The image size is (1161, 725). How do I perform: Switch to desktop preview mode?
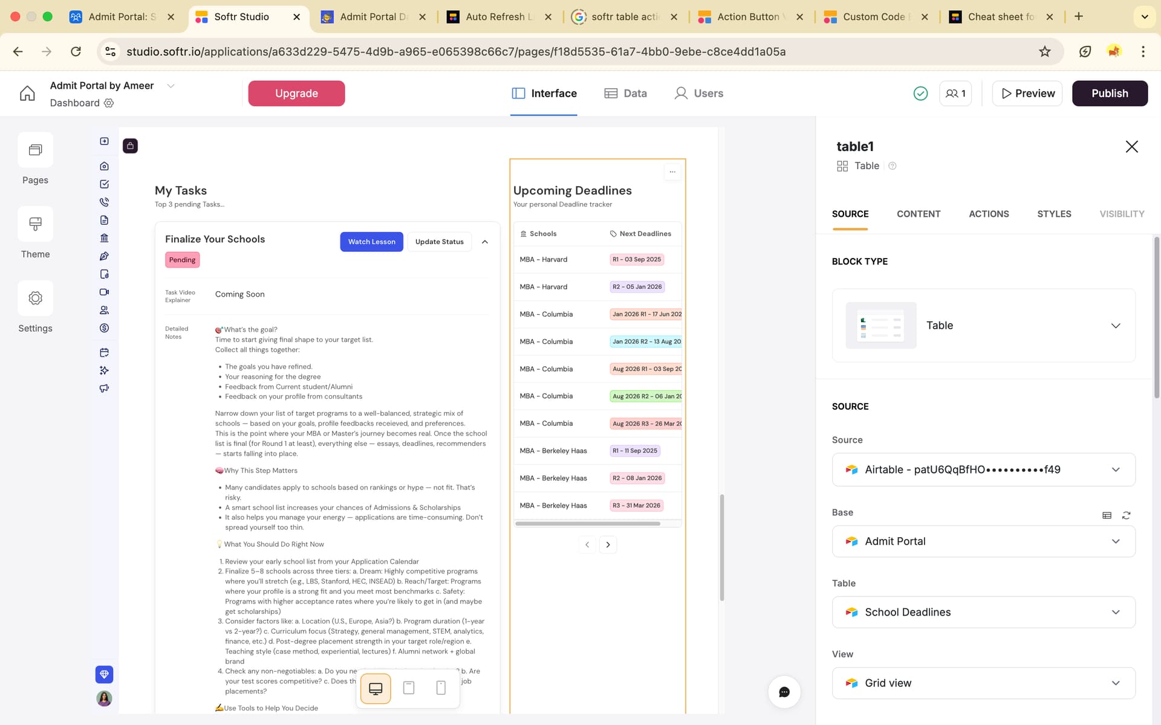point(376,688)
